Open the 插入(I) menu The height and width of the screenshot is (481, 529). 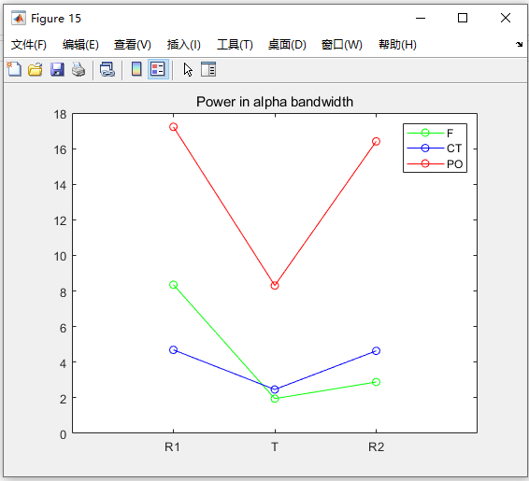pyautogui.click(x=183, y=45)
